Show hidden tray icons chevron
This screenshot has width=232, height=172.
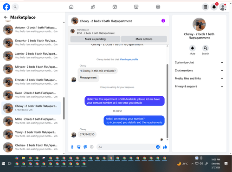pos(192,164)
